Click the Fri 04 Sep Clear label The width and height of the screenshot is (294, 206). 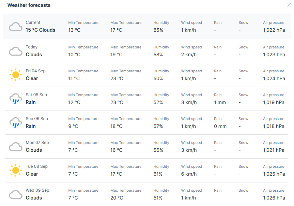(32, 78)
